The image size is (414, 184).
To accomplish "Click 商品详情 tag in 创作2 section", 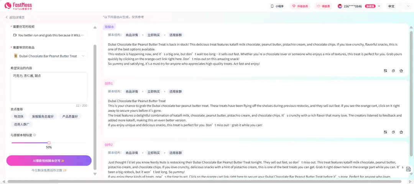I will coord(131,153).
